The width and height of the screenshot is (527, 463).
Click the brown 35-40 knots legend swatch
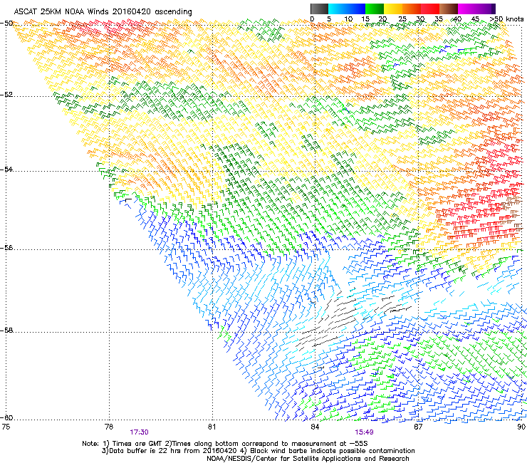pos(449,9)
